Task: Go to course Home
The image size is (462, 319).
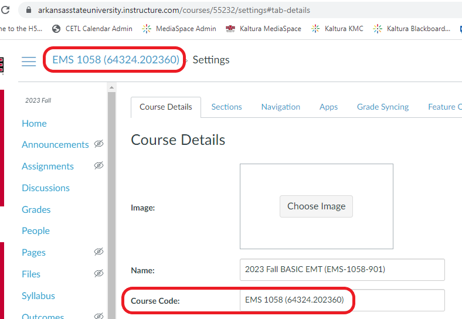Action: (x=34, y=124)
